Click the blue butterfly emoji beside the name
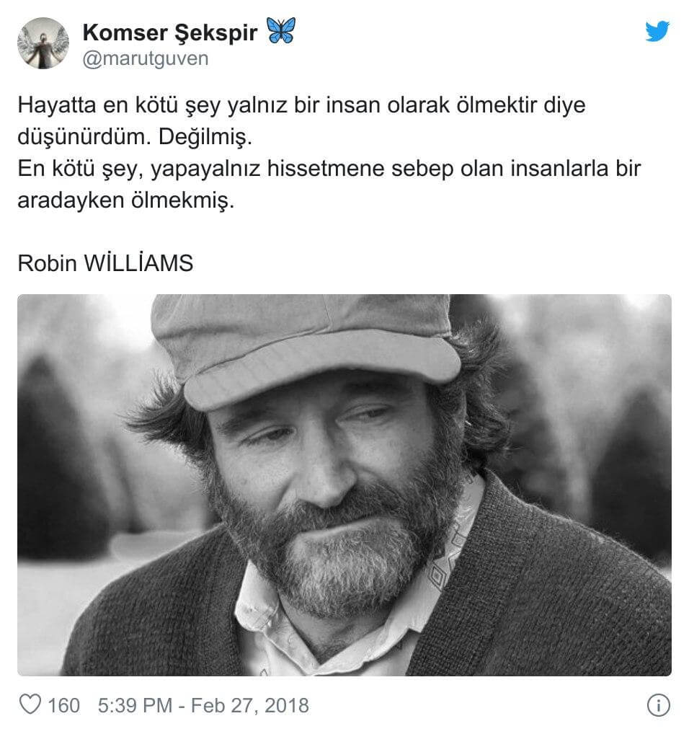689x734 pixels. [x=281, y=31]
